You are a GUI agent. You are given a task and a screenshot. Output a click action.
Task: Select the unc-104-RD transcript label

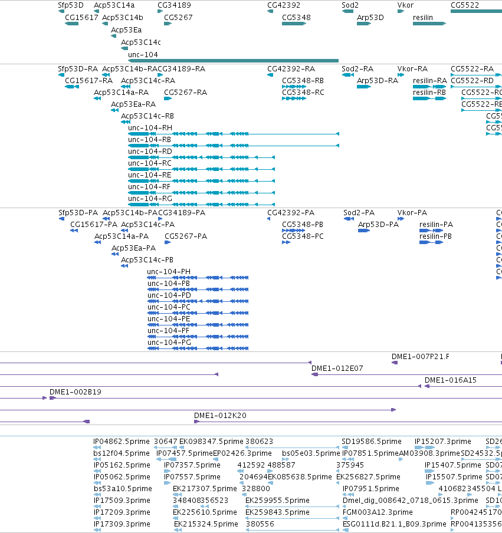click(150, 152)
